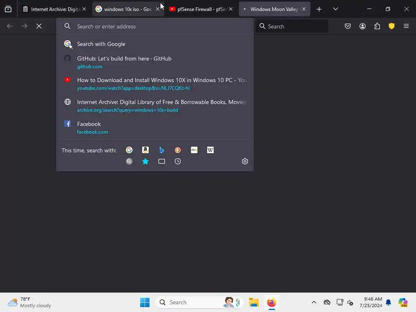
Task: Go back one page
Action: click(10, 26)
